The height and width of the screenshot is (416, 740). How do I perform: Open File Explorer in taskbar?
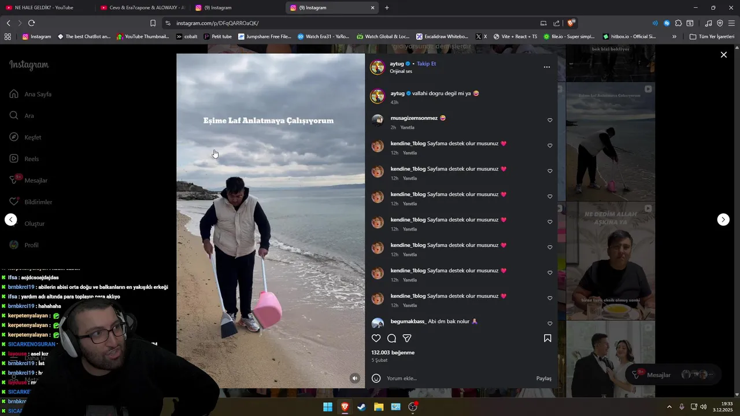(379, 407)
